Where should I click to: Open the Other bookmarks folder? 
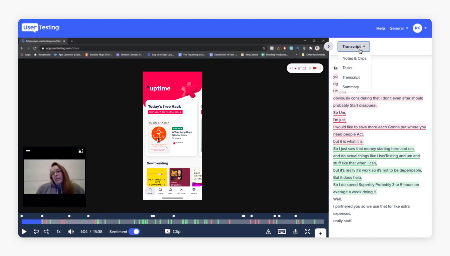[313, 54]
